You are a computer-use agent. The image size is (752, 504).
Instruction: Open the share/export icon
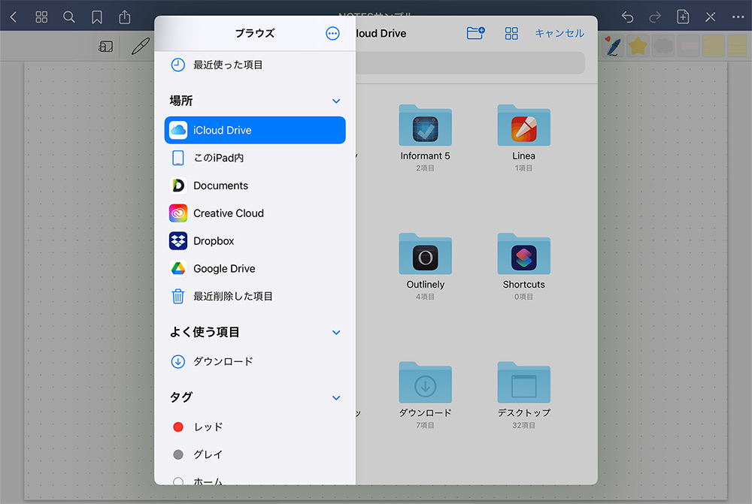[125, 17]
